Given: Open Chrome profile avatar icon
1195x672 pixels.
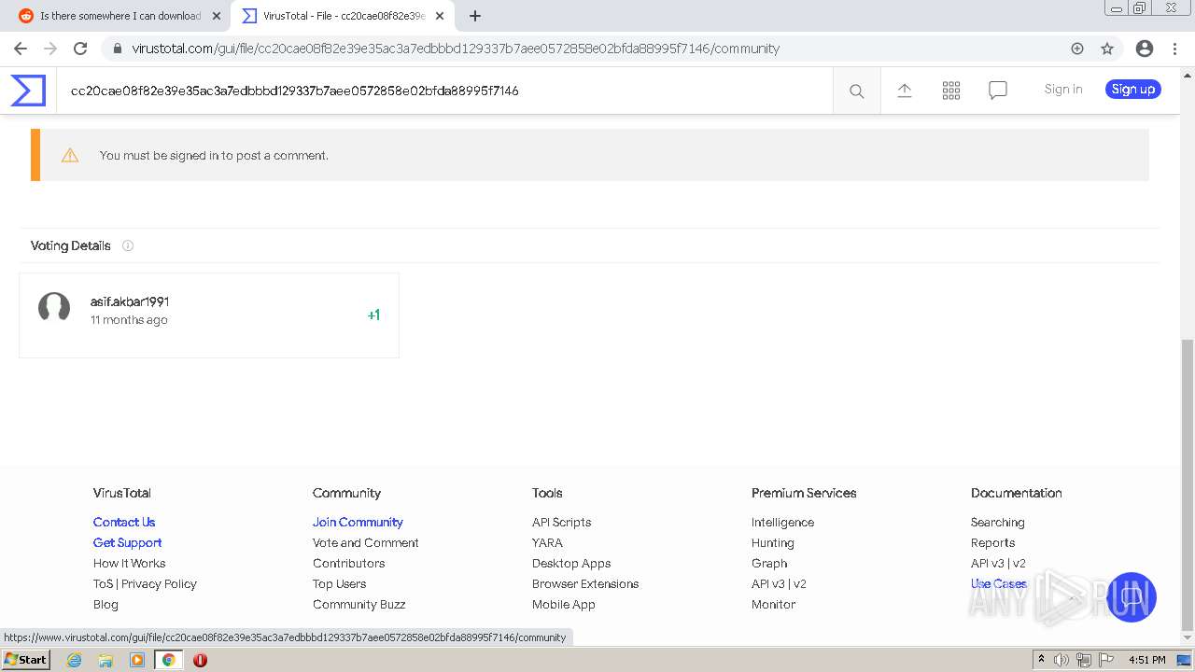Looking at the screenshot, I should 1145,49.
